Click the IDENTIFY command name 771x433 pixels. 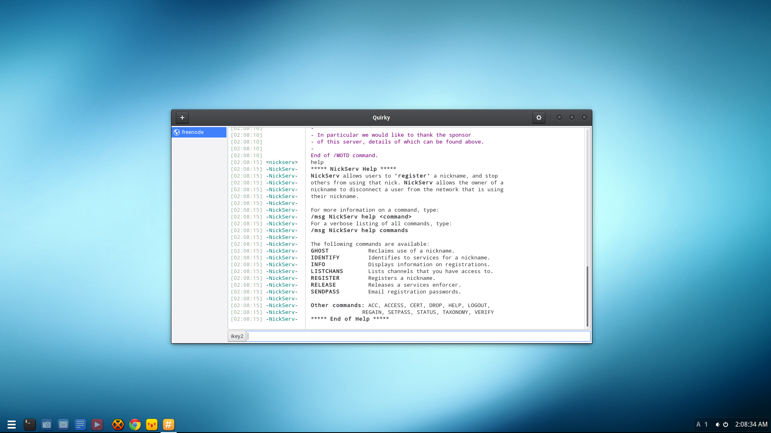point(325,258)
